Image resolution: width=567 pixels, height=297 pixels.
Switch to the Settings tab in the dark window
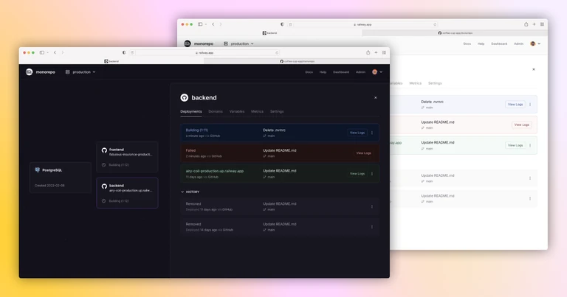pos(277,111)
